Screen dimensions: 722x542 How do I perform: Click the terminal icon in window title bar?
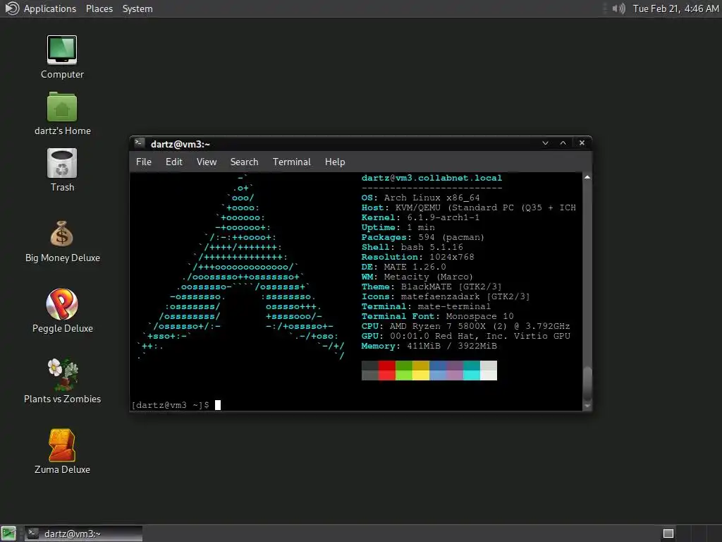tap(140, 143)
